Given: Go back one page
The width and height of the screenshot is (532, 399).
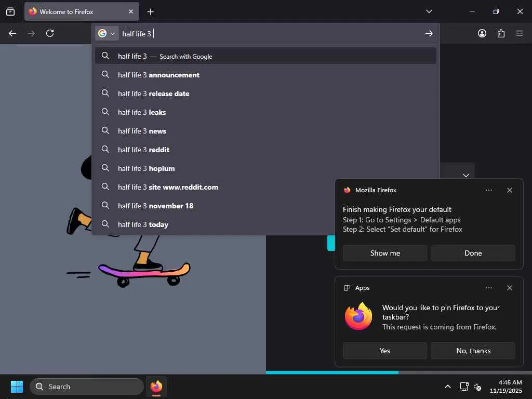Looking at the screenshot, I should point(12,33).
